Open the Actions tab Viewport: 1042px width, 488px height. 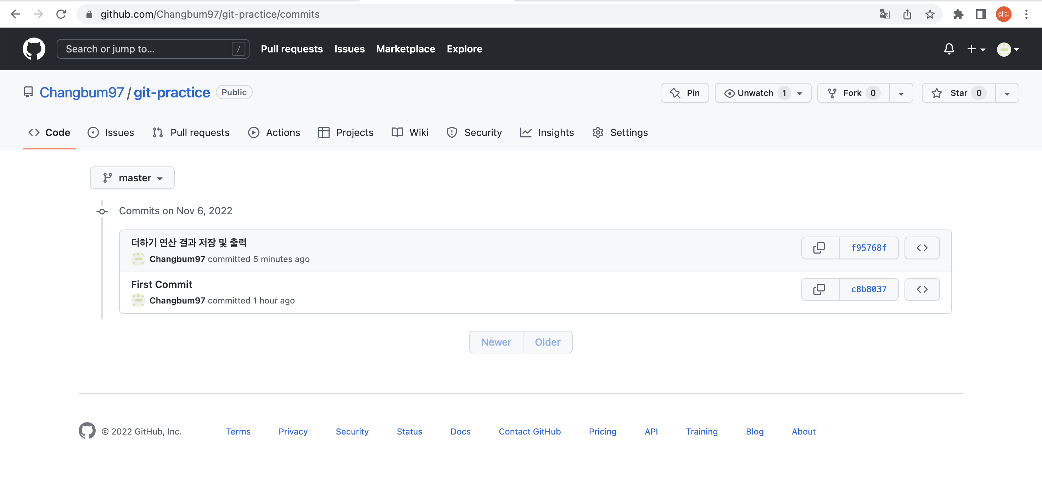(x=274, y=132)
